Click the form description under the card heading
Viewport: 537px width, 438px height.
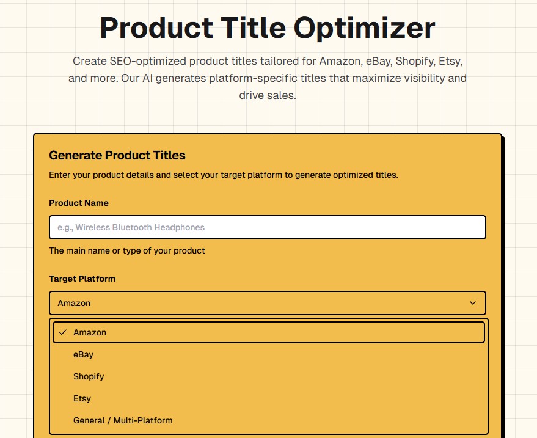click(222, 175)
